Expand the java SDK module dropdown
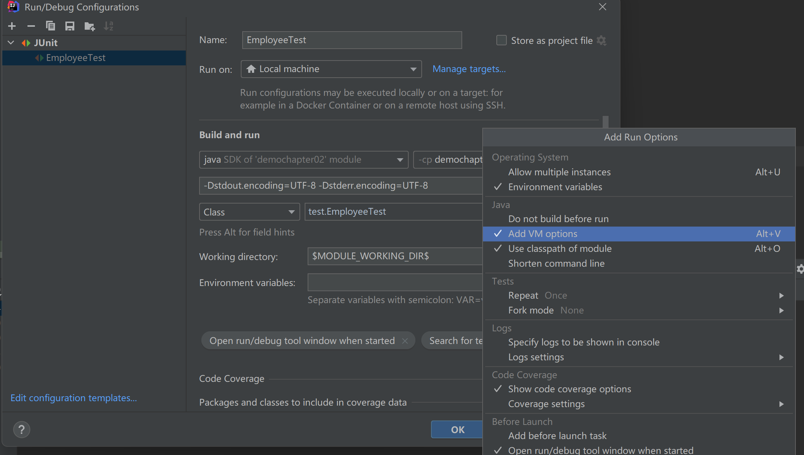 (304, 160)
